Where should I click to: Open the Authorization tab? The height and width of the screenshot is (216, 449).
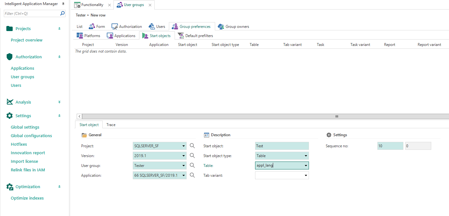[127, 27]
